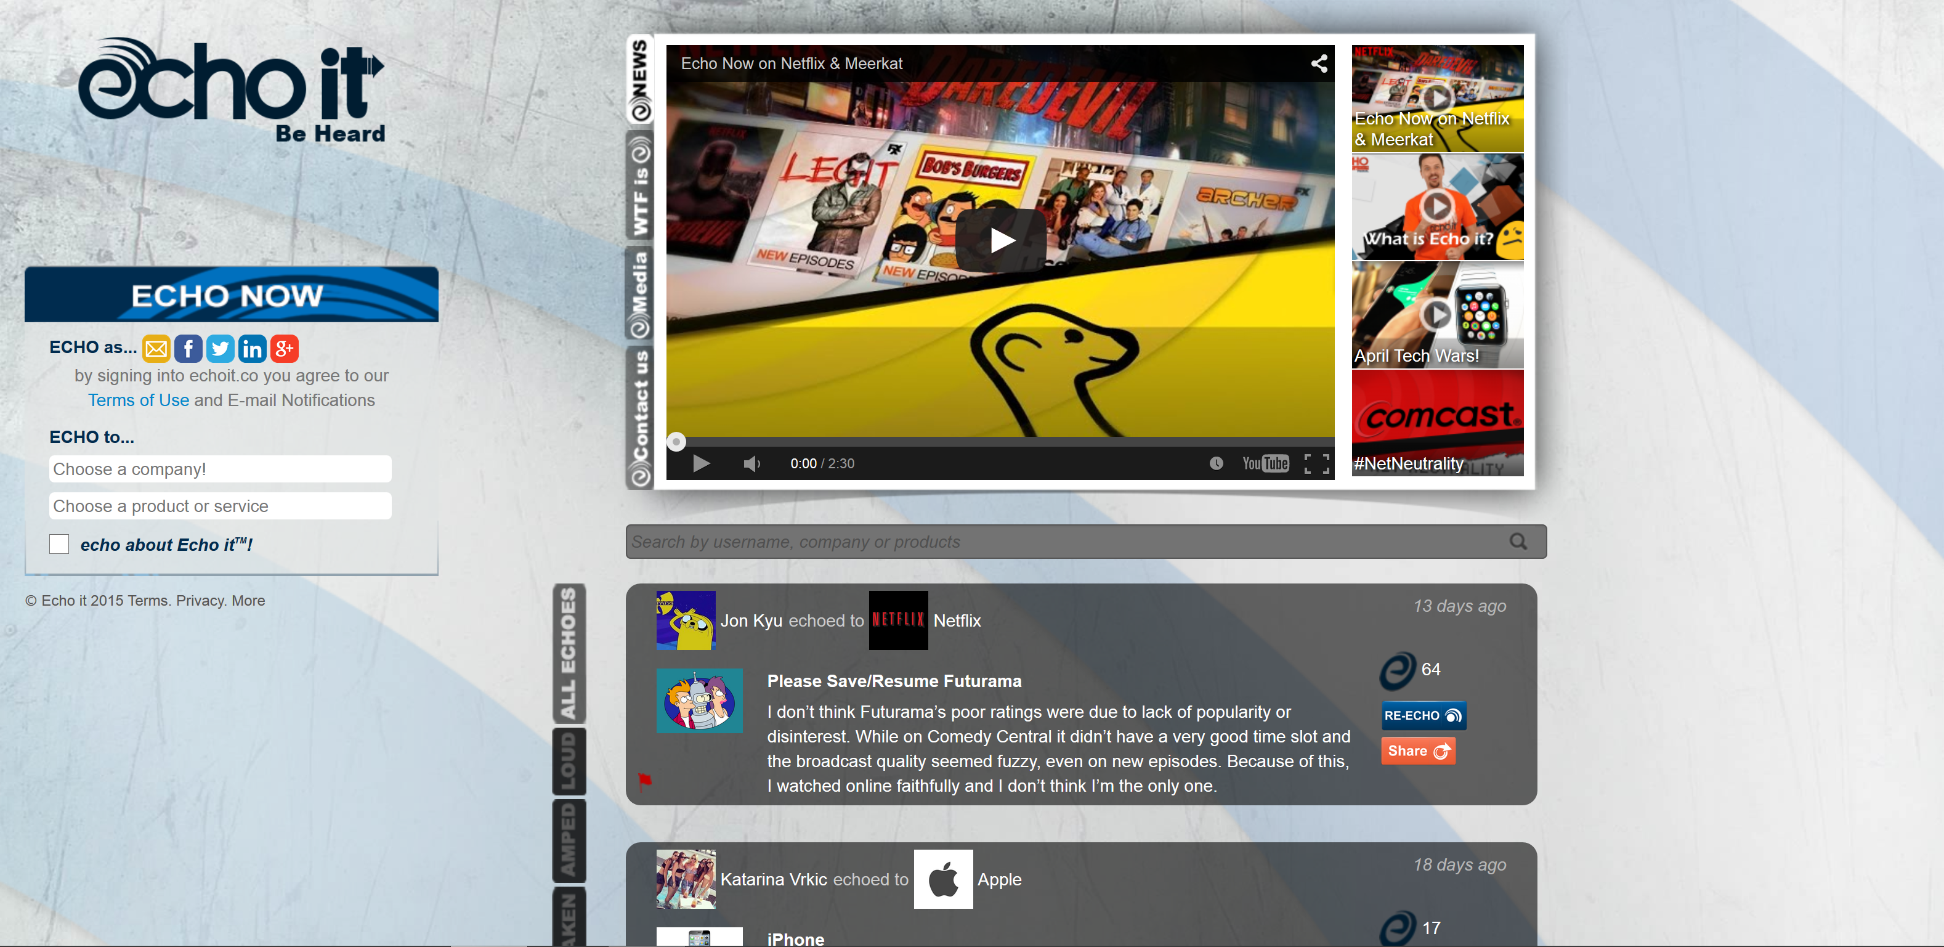Open the 'Choose a company!' field
The height and width of the screenshot is (947, 1944).
[x=221, y=469]
